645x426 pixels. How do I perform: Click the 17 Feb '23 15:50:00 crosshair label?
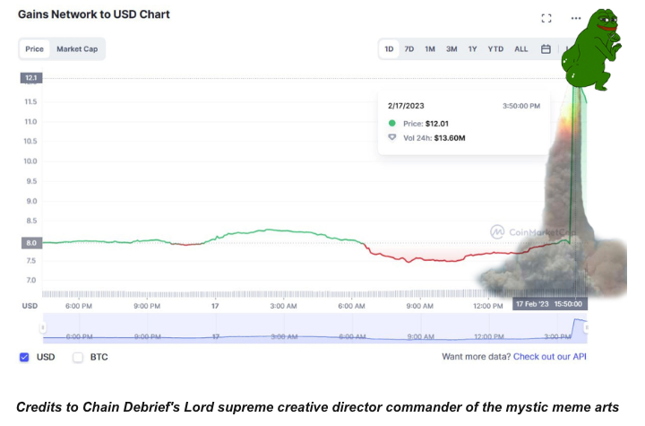pos(549,304)
